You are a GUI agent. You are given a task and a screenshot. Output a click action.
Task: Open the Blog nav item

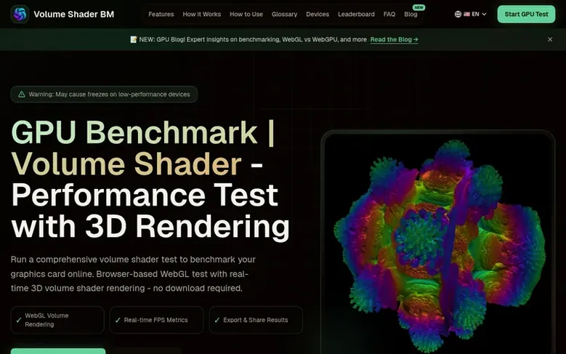(x=411, y=14)
